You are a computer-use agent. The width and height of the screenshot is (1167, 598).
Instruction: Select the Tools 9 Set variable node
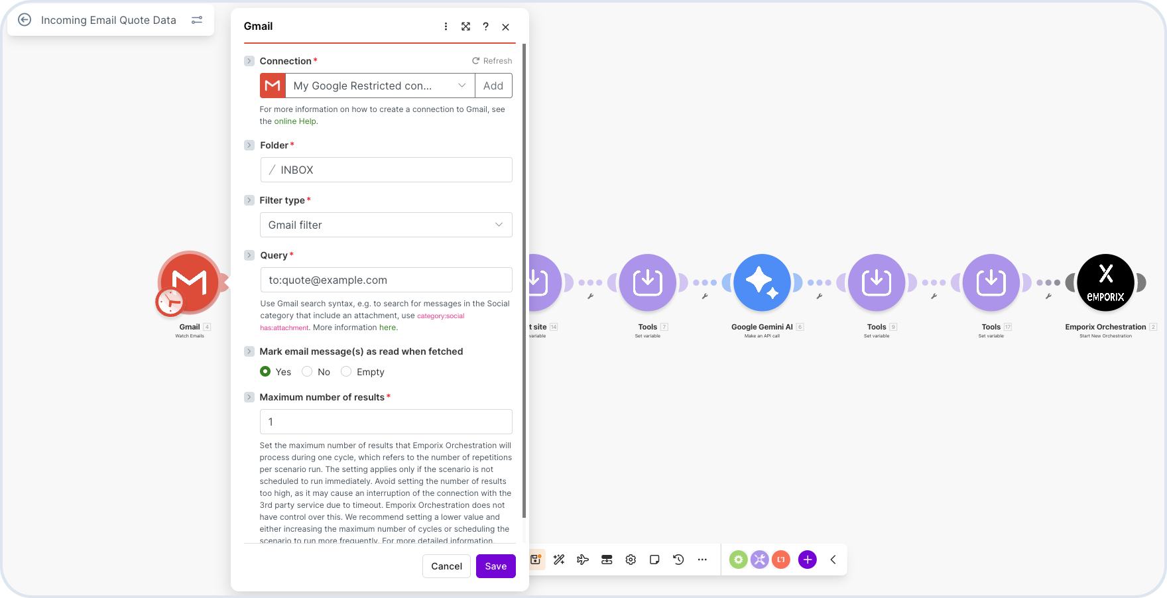[x=877, y=282]
